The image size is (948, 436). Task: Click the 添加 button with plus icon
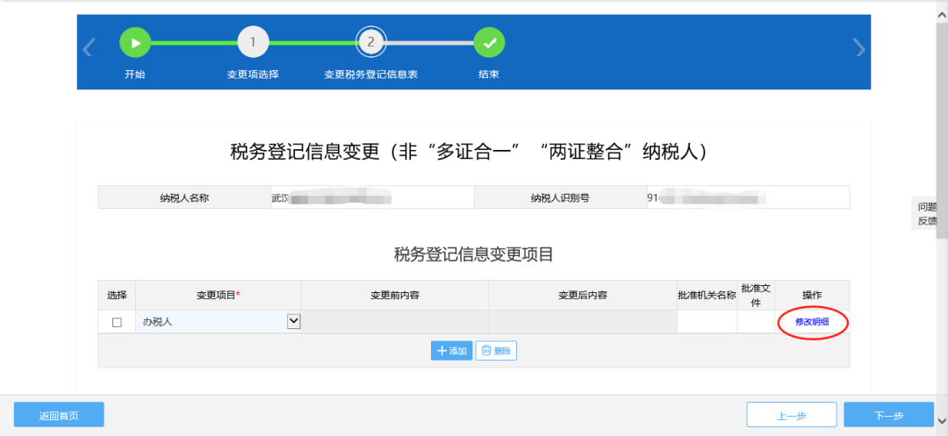[452, 351]
